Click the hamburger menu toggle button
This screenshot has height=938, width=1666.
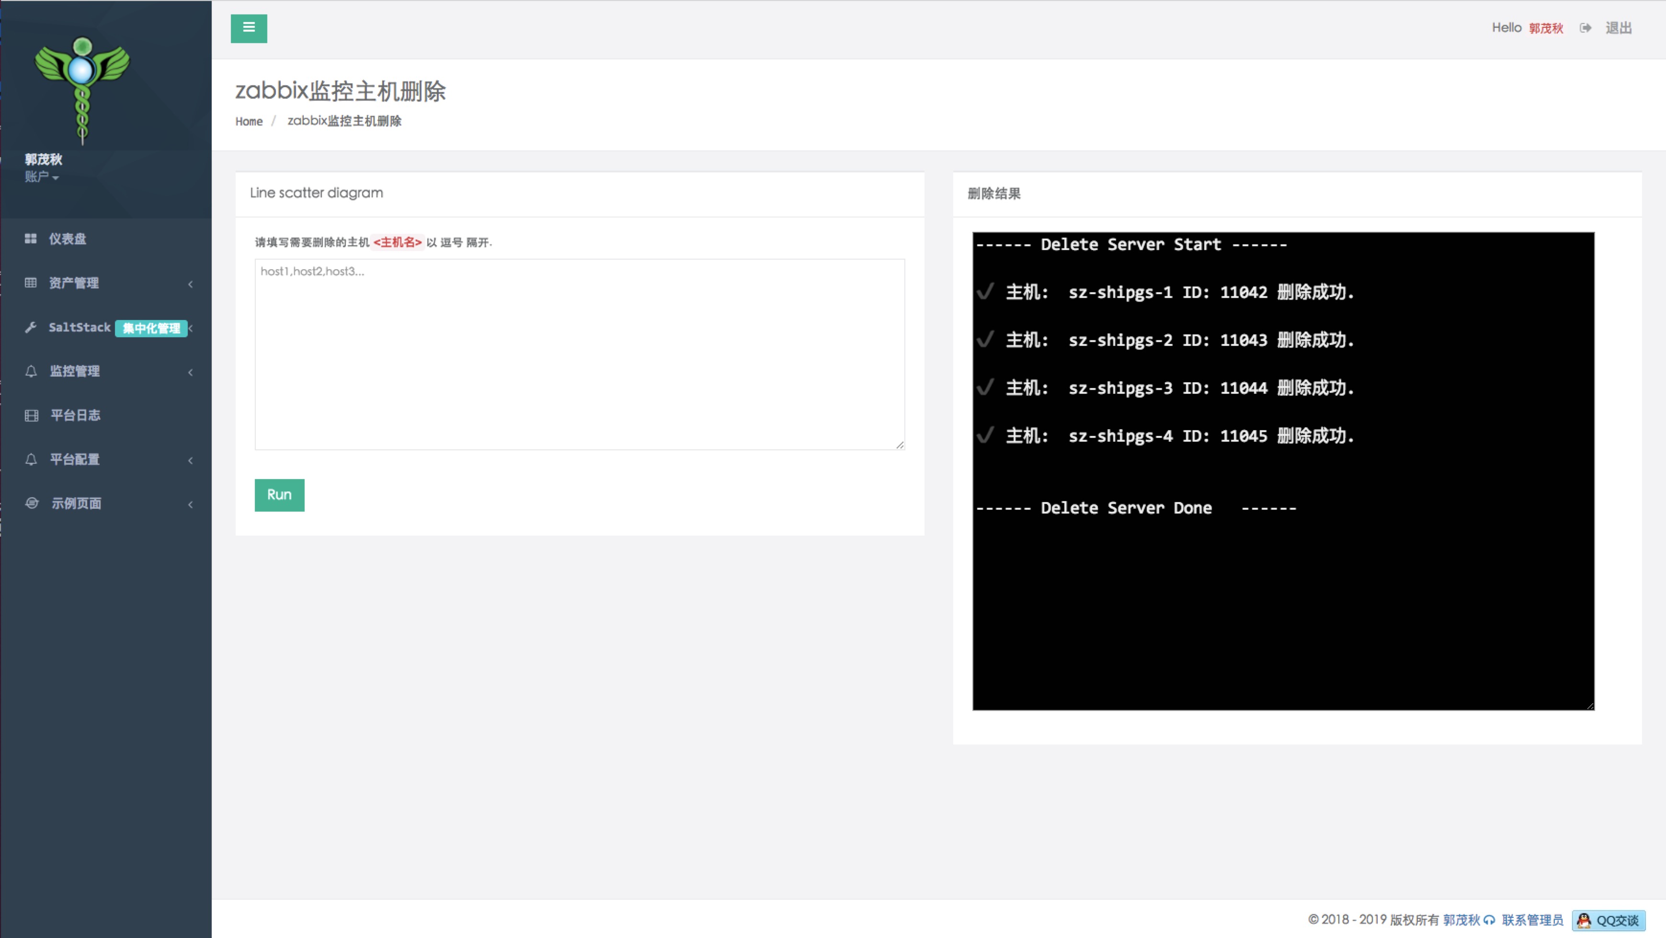tap(248, 28)
